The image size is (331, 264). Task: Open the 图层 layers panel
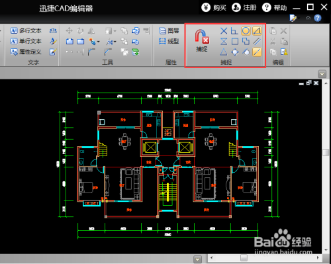coord(169,30)
